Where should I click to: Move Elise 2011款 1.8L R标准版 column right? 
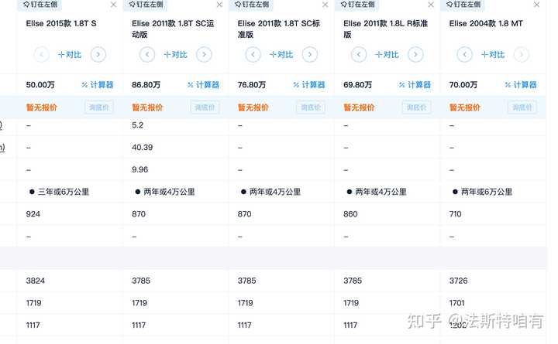click(415, 55)
